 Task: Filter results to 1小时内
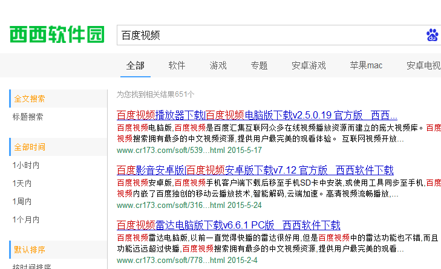coord(26,165)
